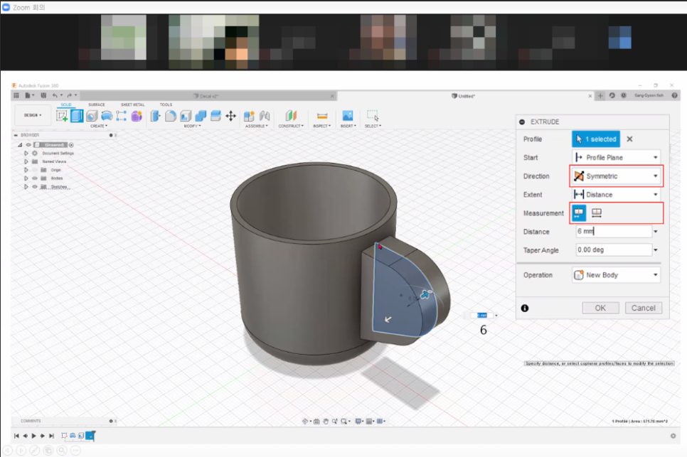Viewport: 687px width, 457px height.
Task: Select the Revolve tool
Action: click(92, 116)
